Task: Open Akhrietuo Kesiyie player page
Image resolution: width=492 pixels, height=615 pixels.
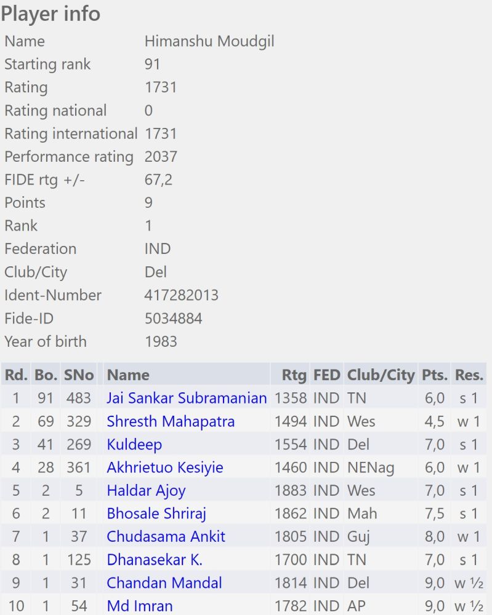Action: (x=165, y=467)
